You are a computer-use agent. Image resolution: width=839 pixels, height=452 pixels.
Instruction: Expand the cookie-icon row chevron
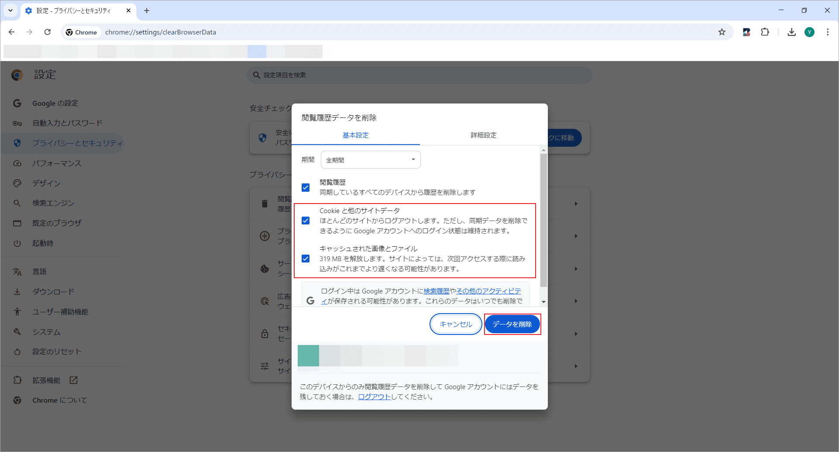click(x=576, y=269)
